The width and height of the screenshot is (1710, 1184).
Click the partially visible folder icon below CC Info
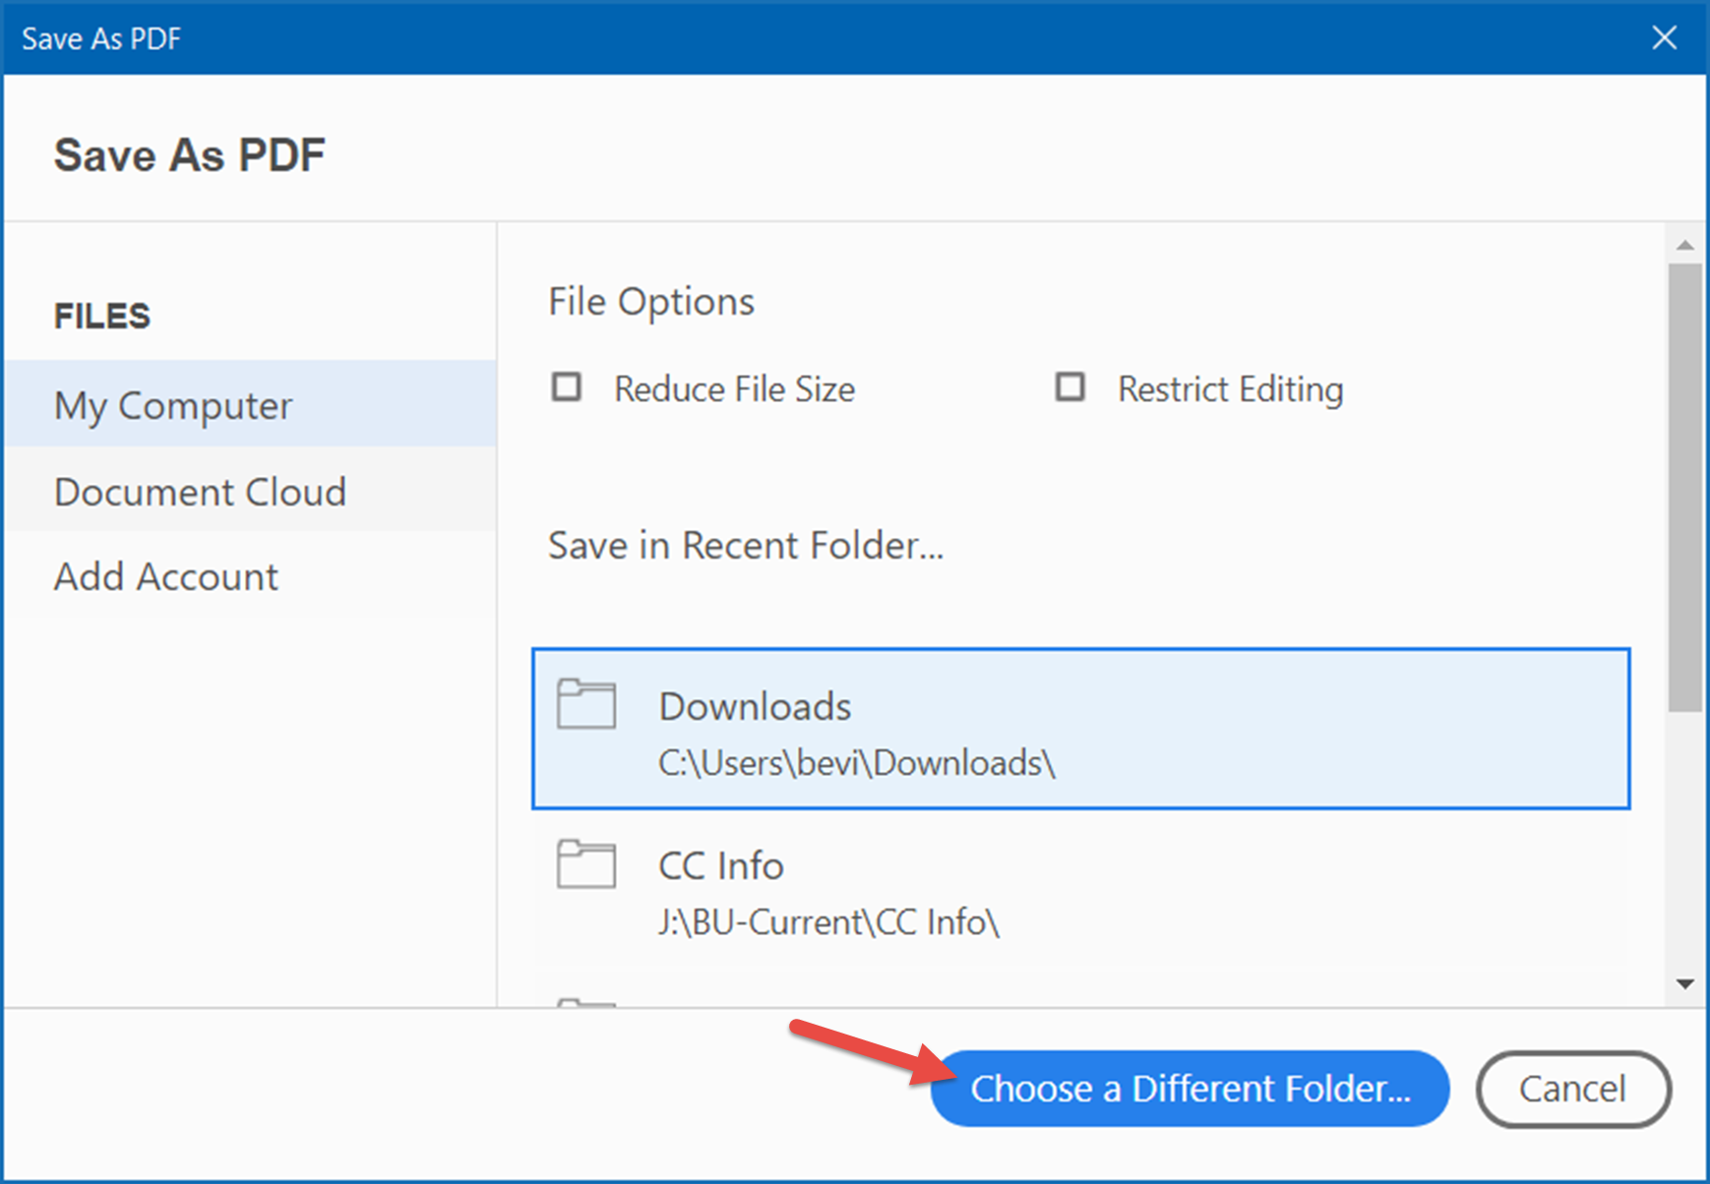pyautogui.click(x=585, y=1002)
